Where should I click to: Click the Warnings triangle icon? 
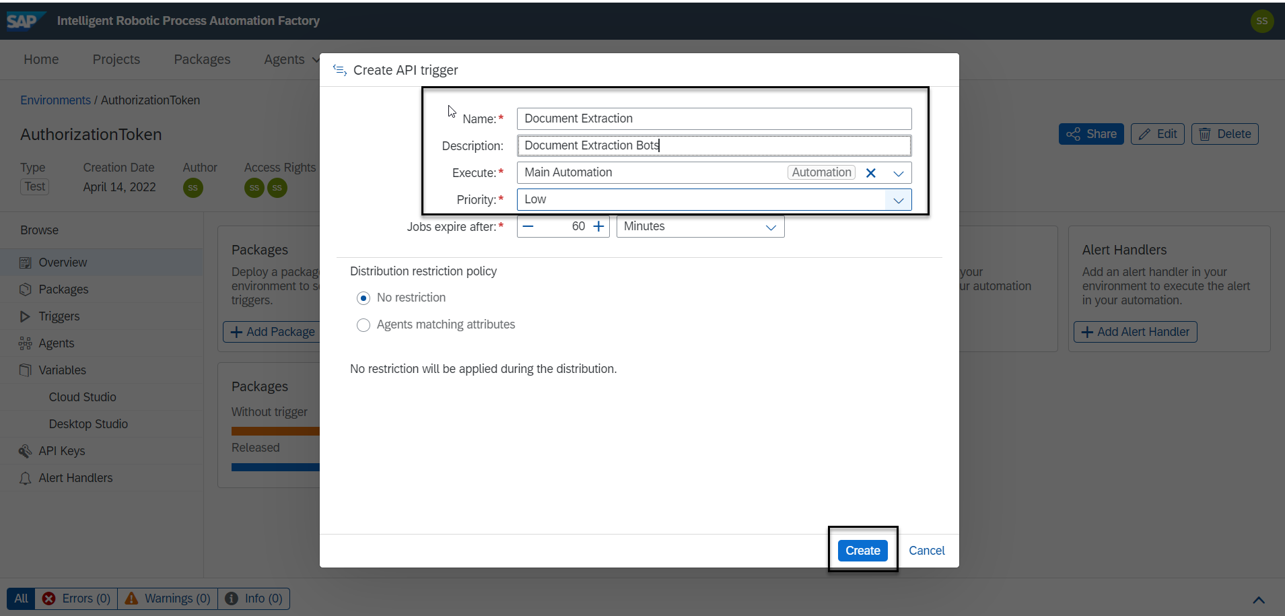131,598
